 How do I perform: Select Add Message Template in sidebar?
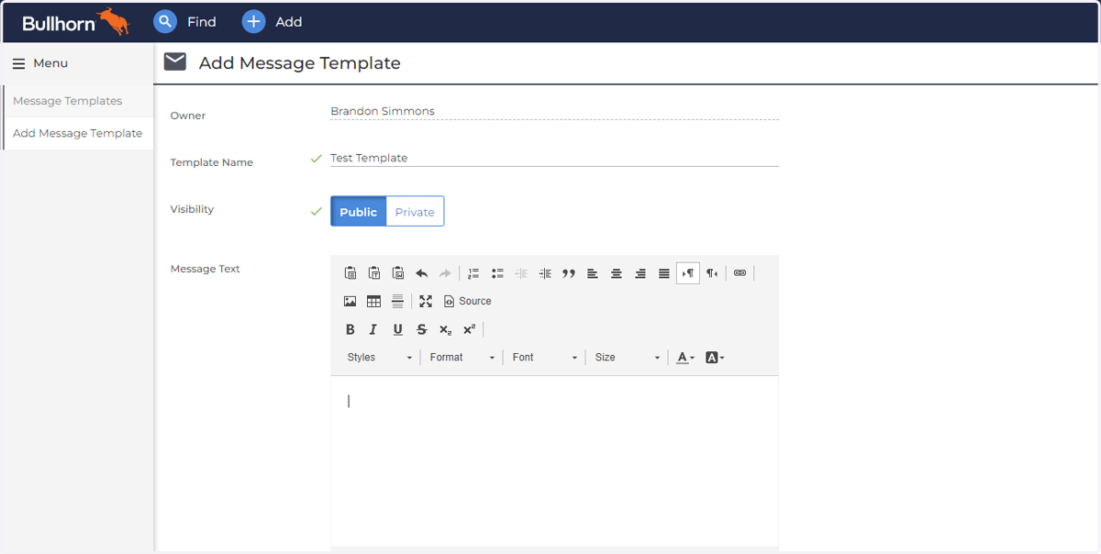coord(78,133)
